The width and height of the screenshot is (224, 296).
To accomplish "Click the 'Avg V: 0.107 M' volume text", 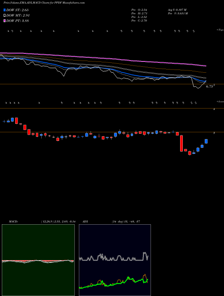I will pyautogui.click(x=177, y=10).
